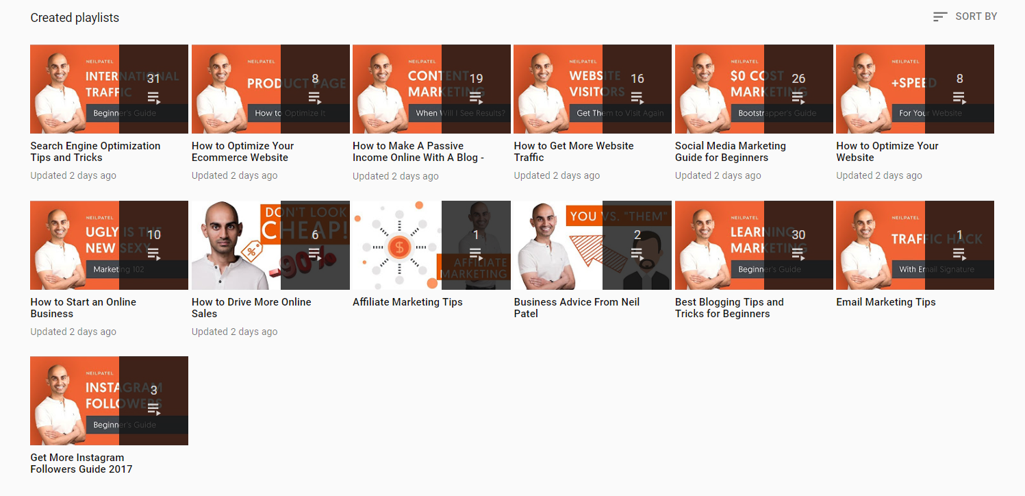Open Get More Instagram Followers Guide 2017
Image resolution: width=1025 pixels, height=496 pixels.
click(x=81, y=463)
